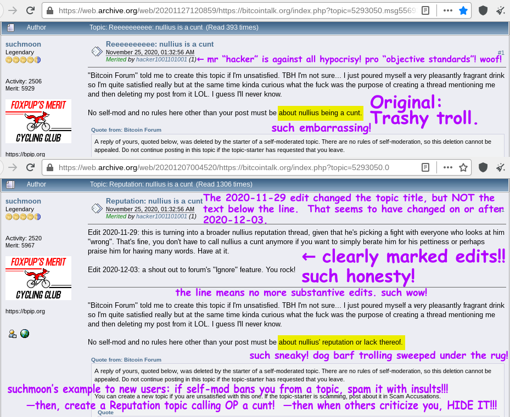Click the "Activity: 2506" text in the top post
The image size is (510, 417).
tap(24, 82)
